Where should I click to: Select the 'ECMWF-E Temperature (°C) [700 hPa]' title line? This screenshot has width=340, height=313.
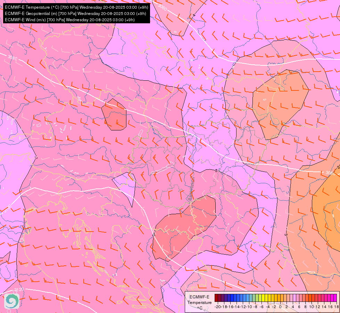(x=76, y=7)
